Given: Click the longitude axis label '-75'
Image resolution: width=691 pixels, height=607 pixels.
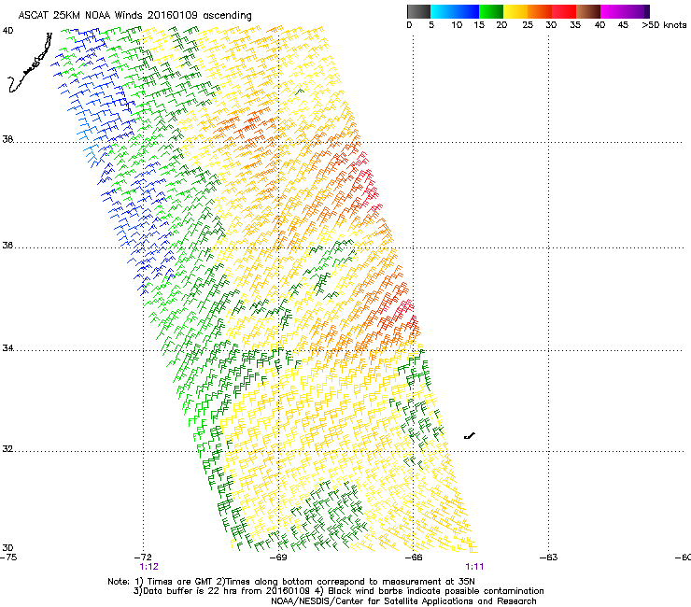Looking at the screenshot, I should click(x=8, y=558).
